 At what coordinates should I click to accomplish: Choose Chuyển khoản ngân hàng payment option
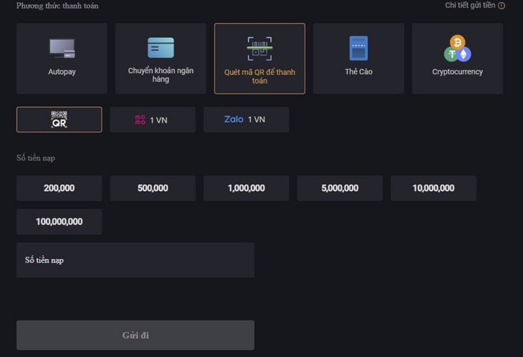[x=161, y=59]
